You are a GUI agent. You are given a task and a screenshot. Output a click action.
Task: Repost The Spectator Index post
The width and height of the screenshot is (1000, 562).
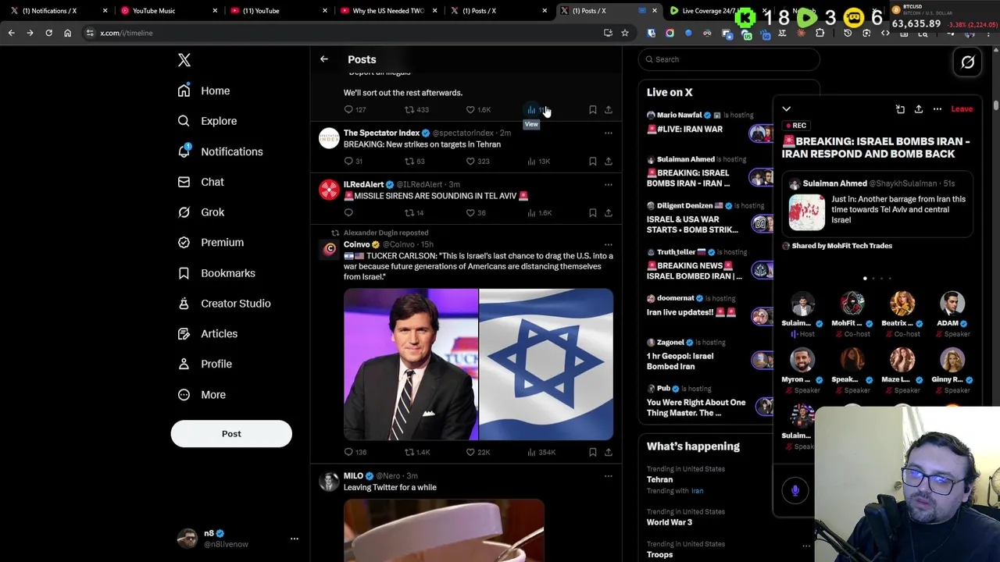(409, 161)
